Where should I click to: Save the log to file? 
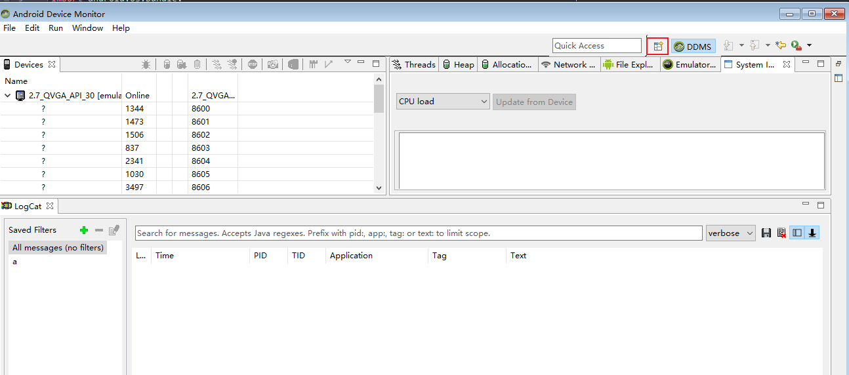tap(766, 233)
